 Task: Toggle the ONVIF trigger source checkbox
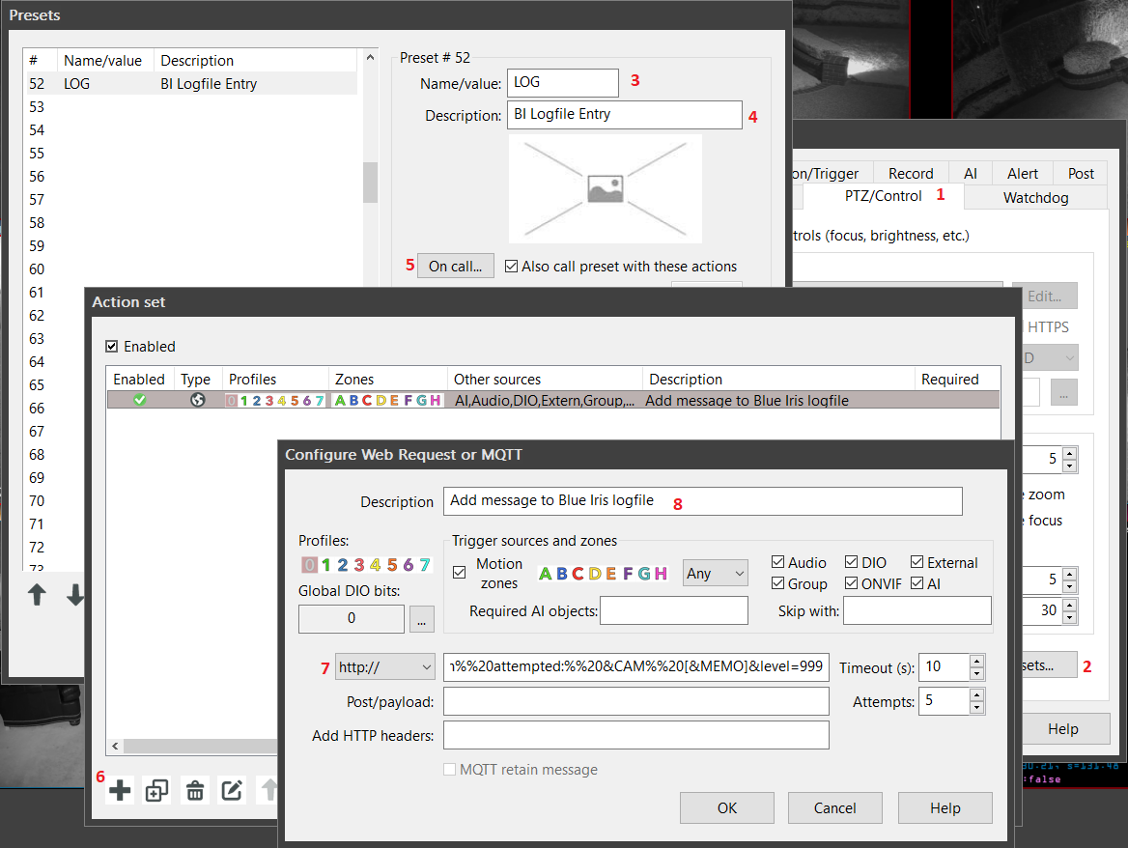tap(851, 583)
